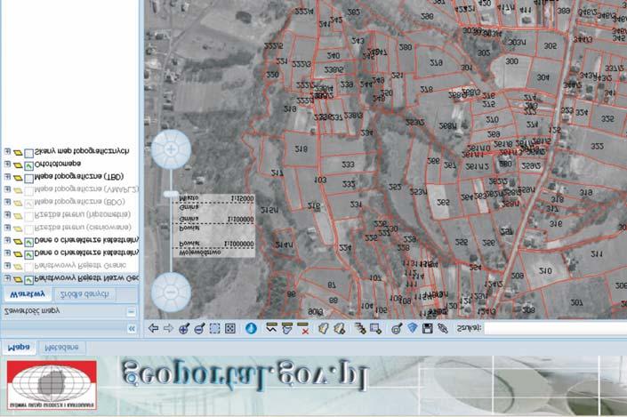Select the zoom out magnifier tool
The image size is (627, 417).
coord(199,329)
